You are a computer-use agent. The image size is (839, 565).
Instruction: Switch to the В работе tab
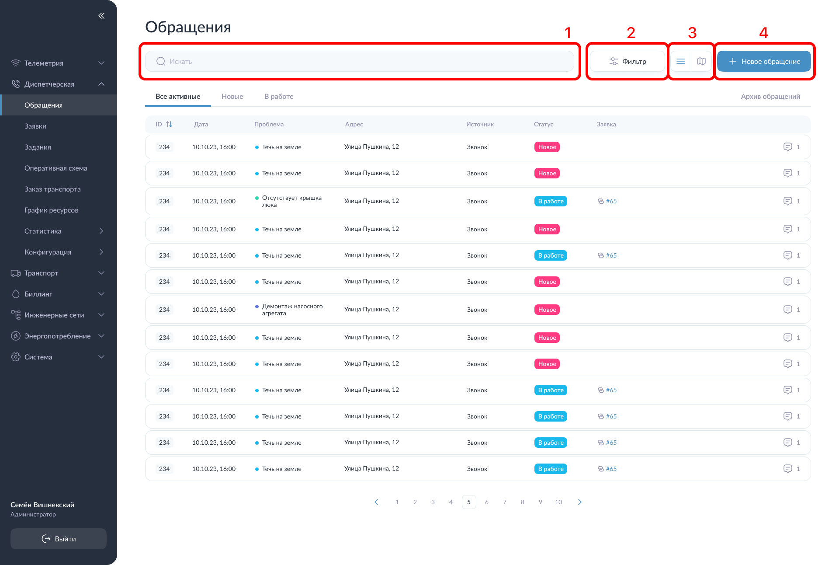[x=279, y=96]
